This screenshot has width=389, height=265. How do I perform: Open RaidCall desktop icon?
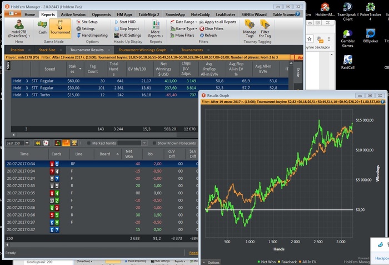click(347, 62)
